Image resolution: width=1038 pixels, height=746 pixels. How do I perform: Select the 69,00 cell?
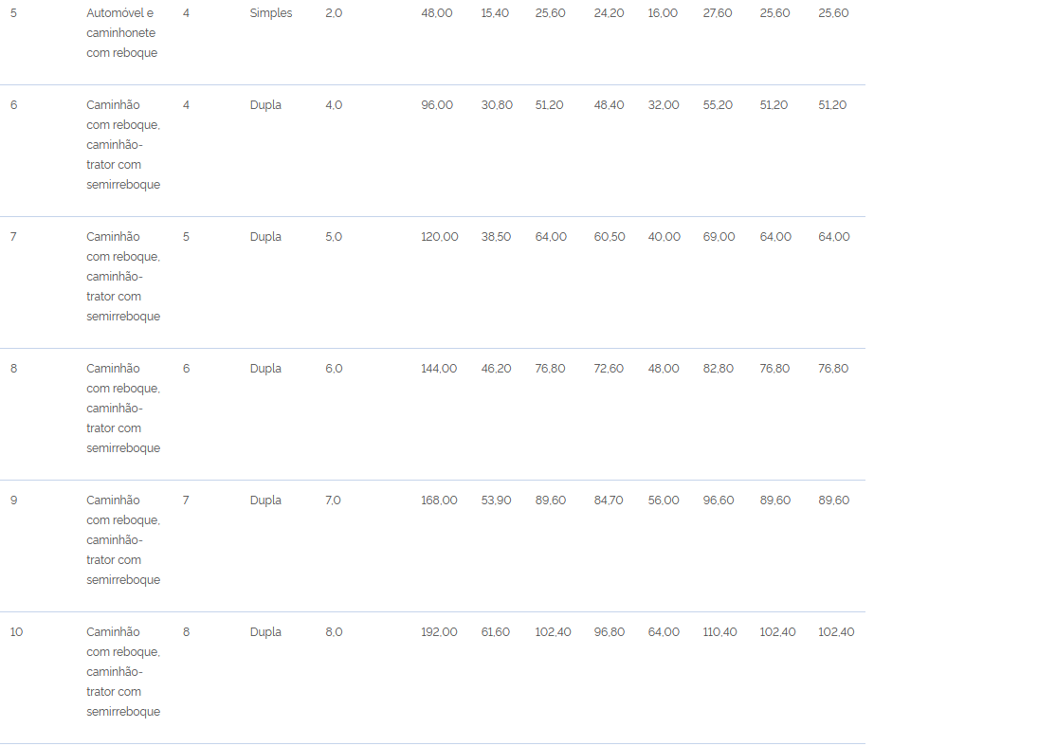coord(719,237)
